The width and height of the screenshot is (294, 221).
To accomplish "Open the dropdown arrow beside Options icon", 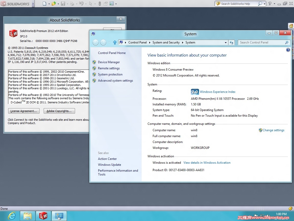I will pos(116,4).
